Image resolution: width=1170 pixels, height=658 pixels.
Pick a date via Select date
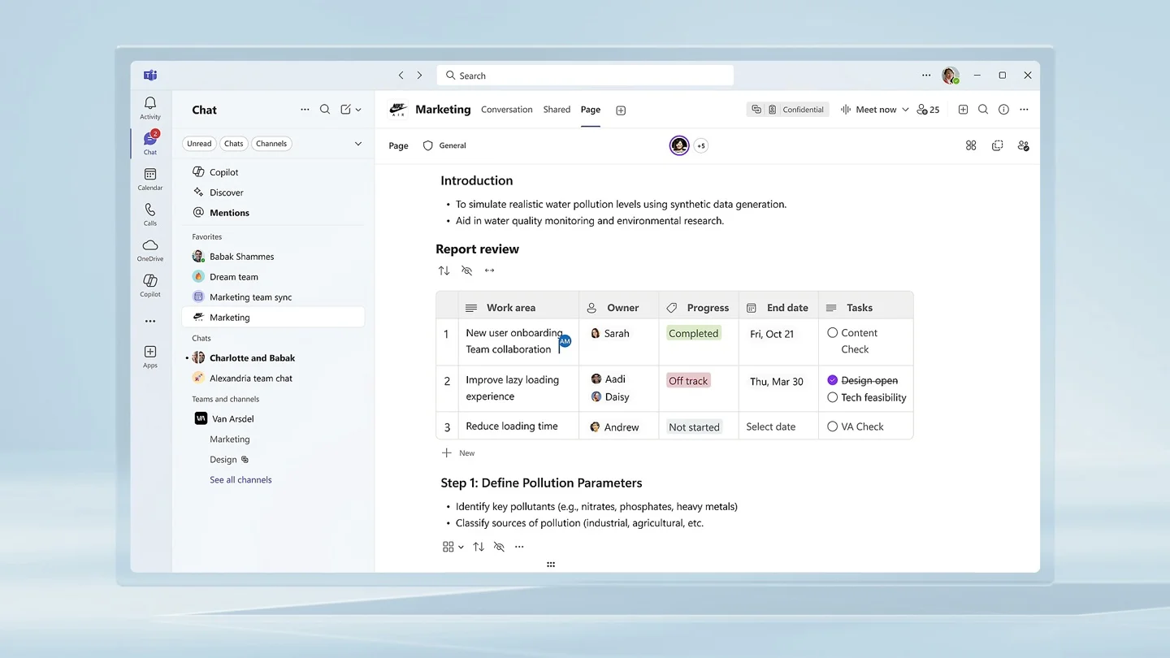tap(771, 426)
